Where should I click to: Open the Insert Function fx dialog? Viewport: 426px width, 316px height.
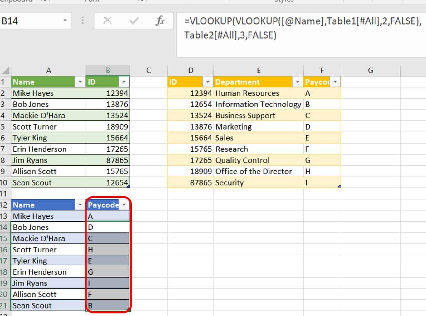[160, 21]
